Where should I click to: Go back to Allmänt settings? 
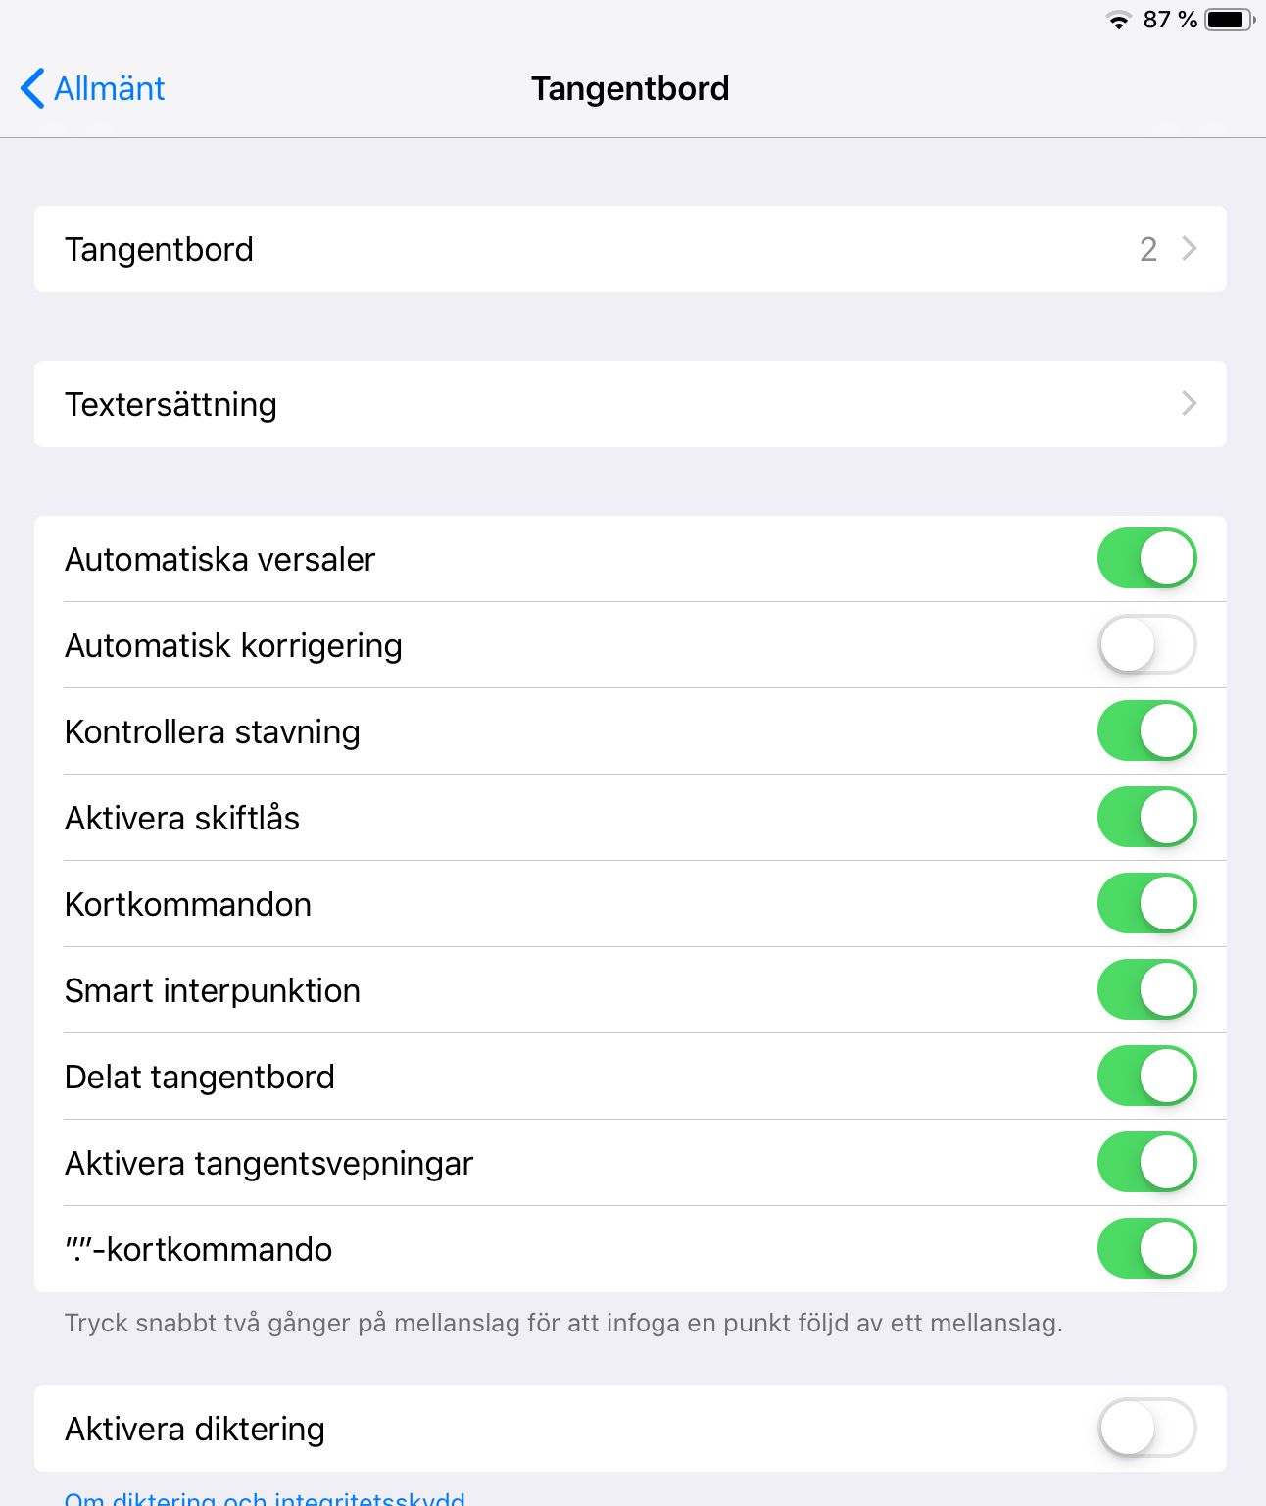[x=108, y=88]
